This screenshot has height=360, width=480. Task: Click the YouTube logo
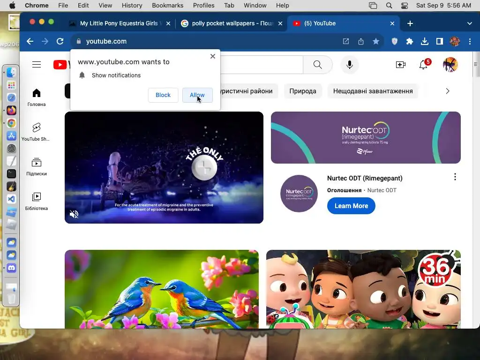click(61, 65)
